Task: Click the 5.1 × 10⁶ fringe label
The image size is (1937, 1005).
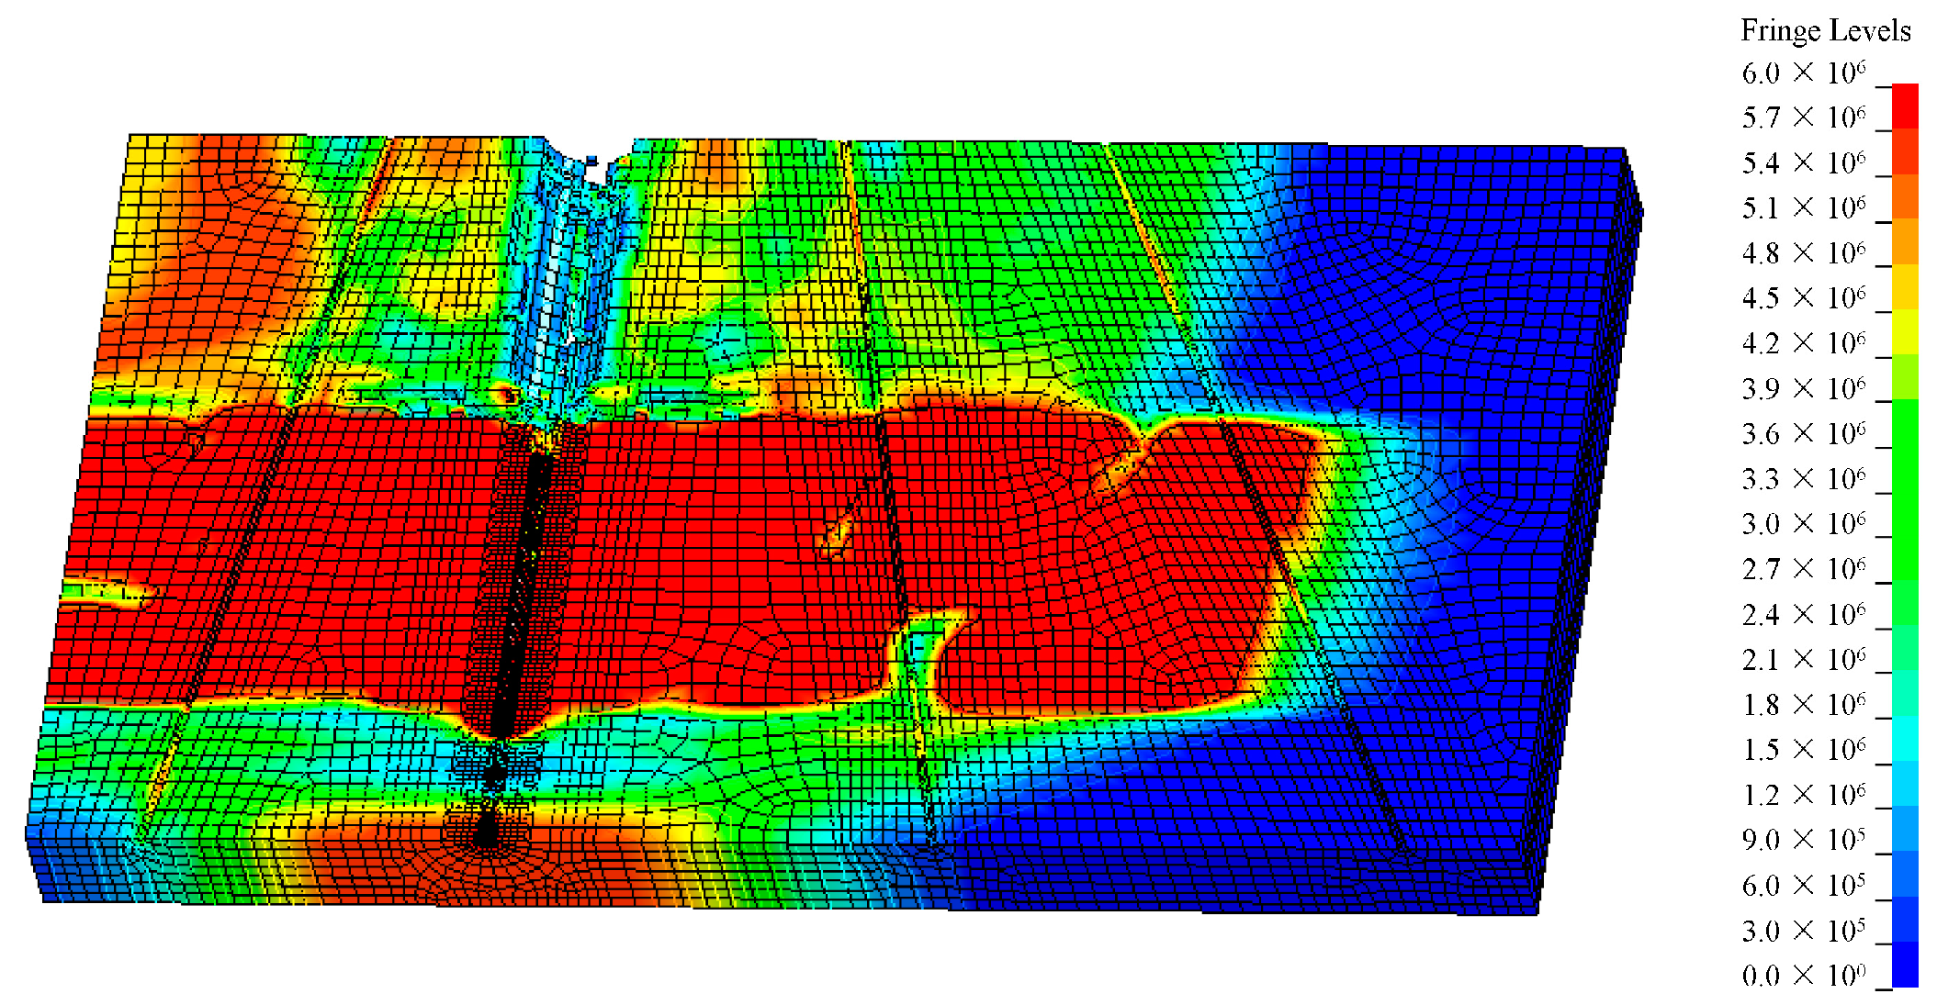Action: click(1804, 208)
